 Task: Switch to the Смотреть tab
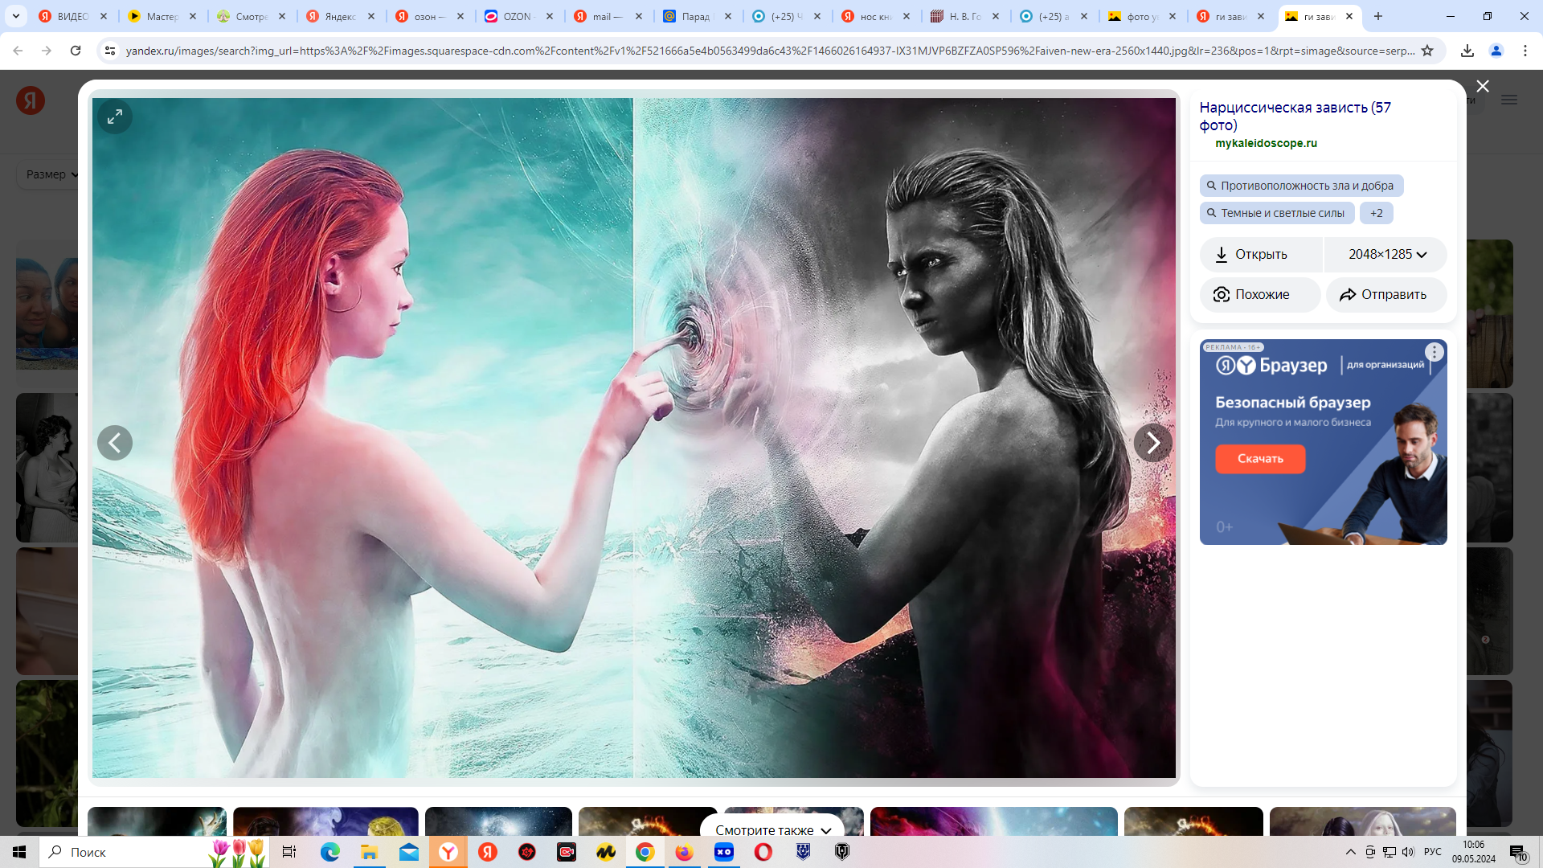click(x=252, y=16)
